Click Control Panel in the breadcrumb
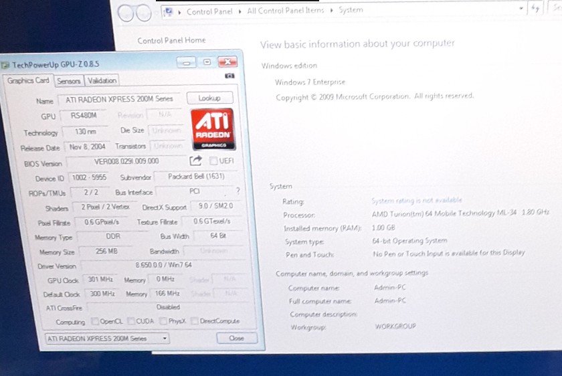This screenshot has width=562, height=376. click(x=209, y=11)
